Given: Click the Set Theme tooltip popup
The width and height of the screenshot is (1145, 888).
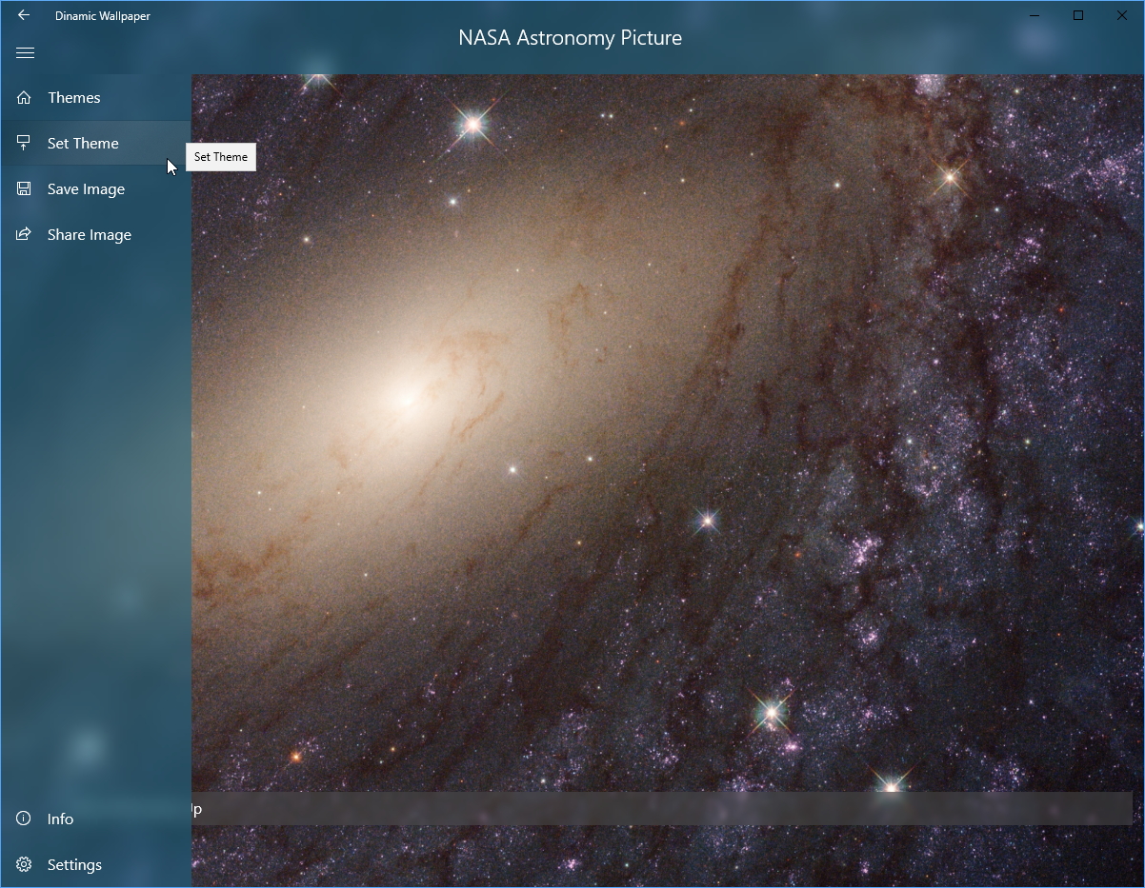Looking at the screenshot, I should [220, 157].
